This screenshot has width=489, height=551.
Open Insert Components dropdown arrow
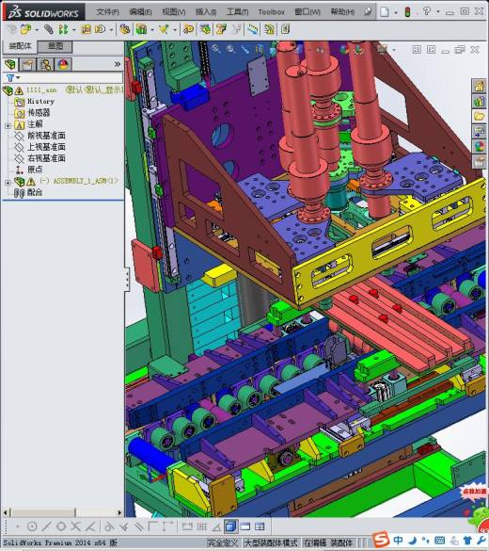[x=37, y=30]
